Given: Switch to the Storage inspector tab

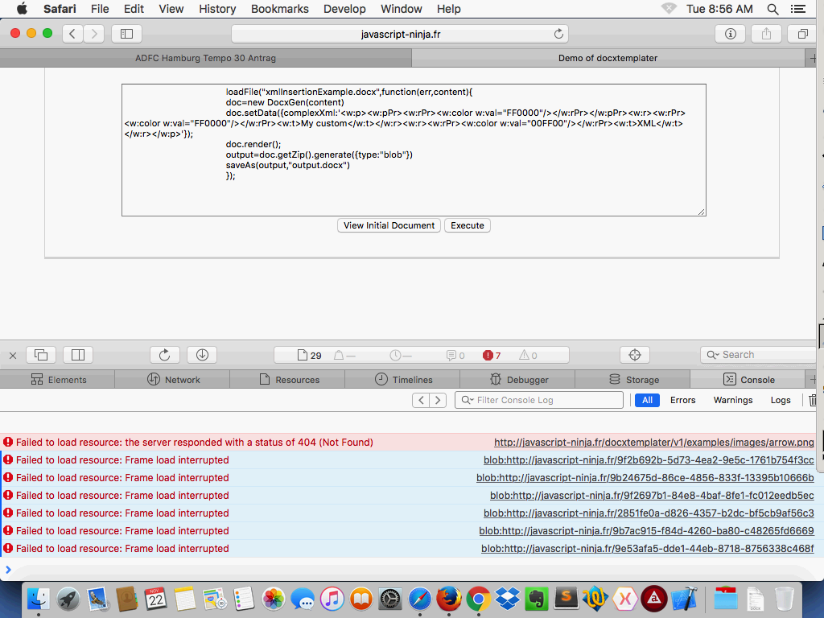Looking at the screenshot, I should (638, 379).
